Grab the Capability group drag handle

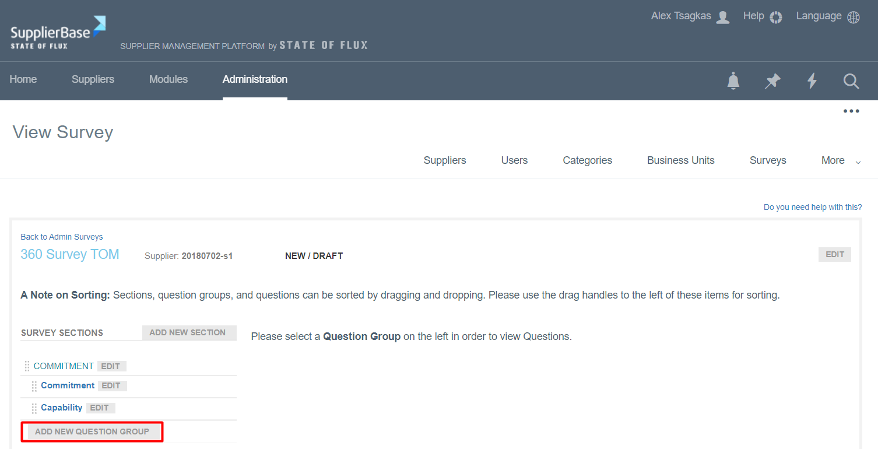click(34, 408)
